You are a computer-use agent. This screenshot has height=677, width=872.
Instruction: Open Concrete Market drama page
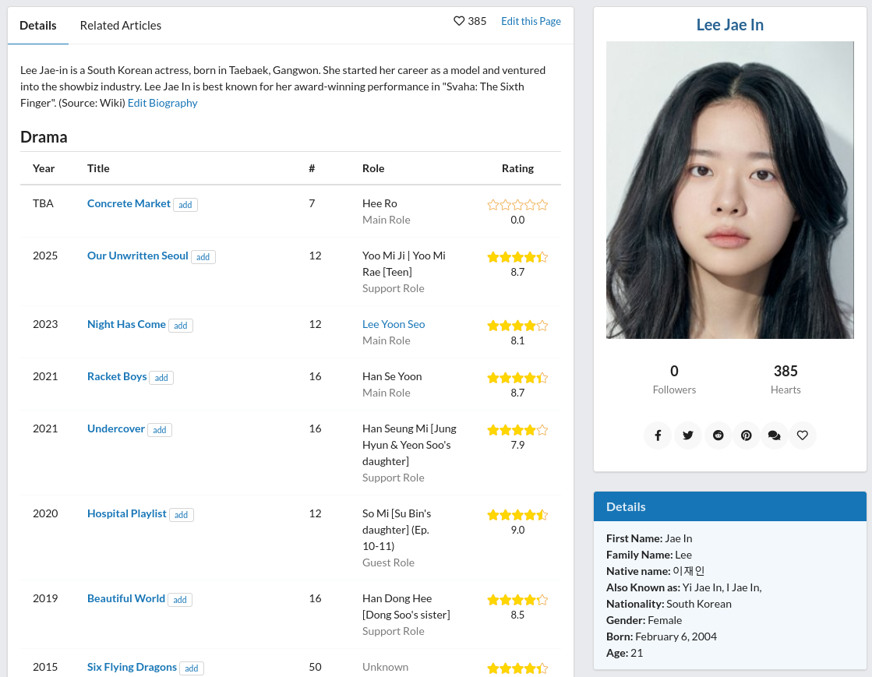point(129,203)
